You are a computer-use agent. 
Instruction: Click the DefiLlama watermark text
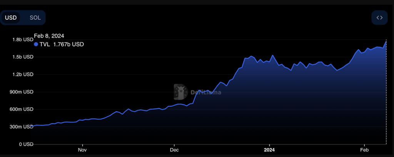[x=206, y=92]
